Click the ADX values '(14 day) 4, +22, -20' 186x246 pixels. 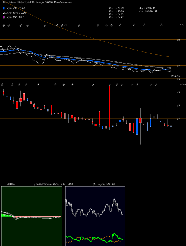(104, 184)
